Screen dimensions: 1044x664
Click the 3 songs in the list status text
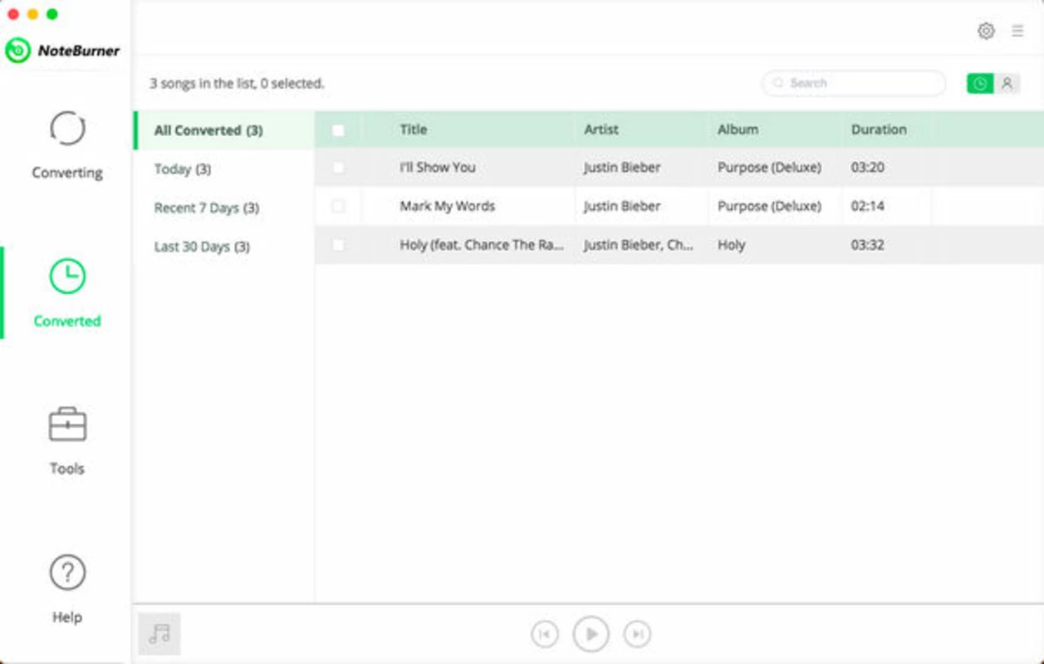pos(237,83)
